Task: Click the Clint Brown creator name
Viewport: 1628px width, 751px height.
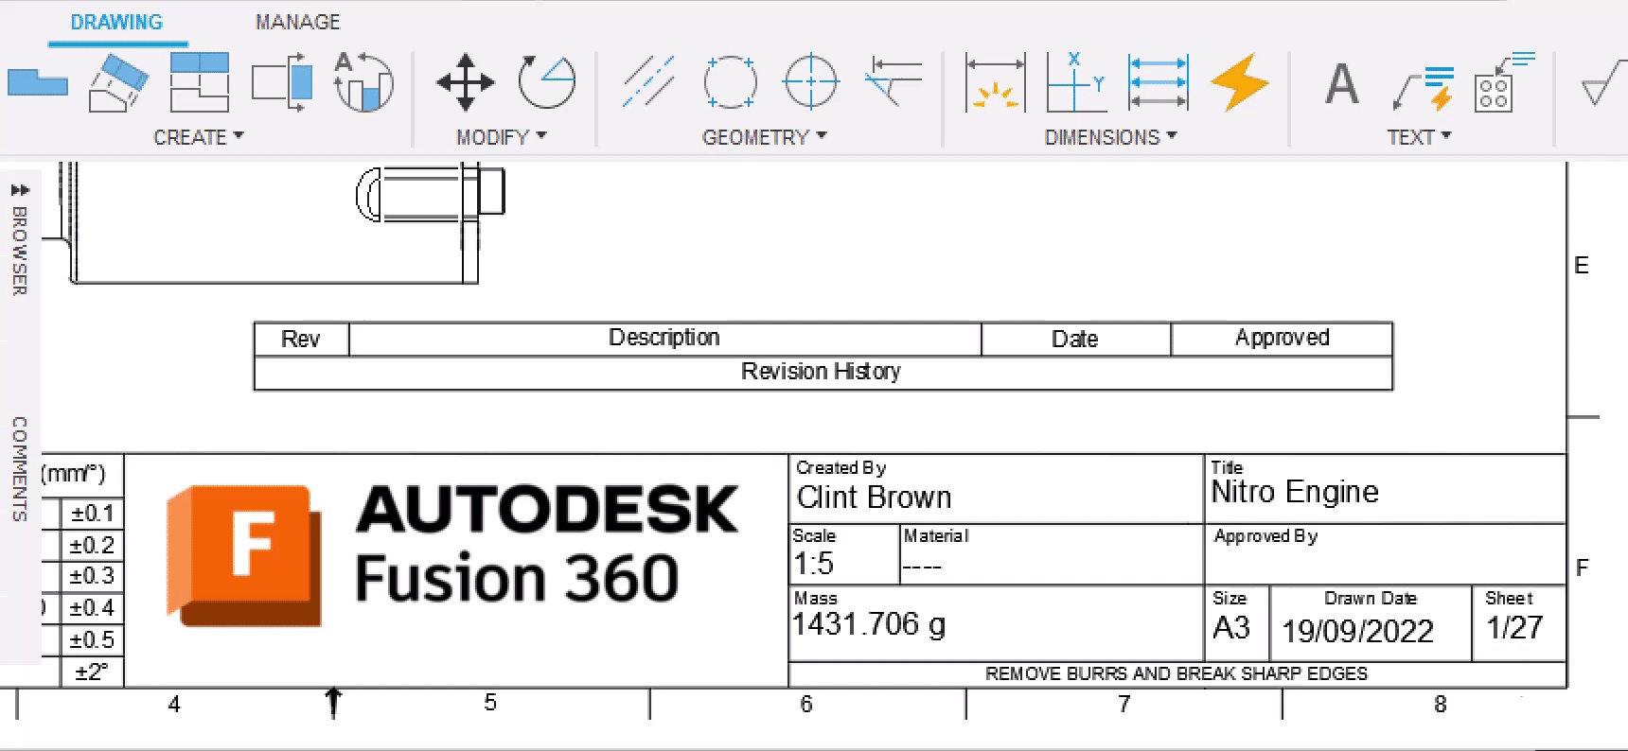Action: 874,497
